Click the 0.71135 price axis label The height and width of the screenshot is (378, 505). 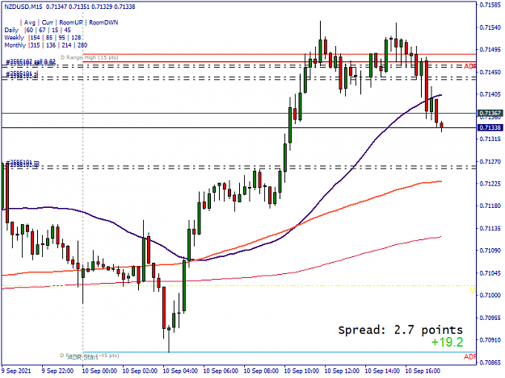coord(490,228)
